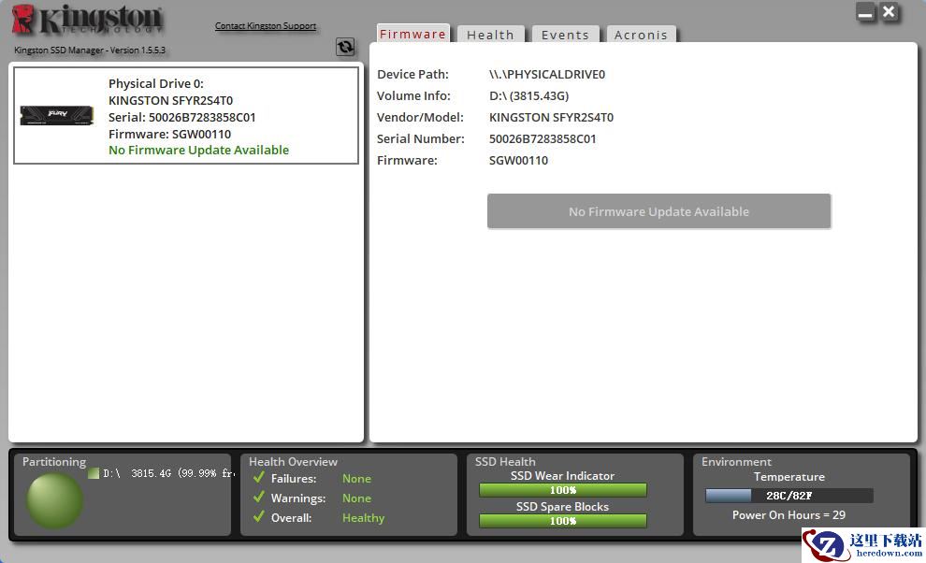Viewport: 926px width, 563px height.
Task: Minimize the Kingston SSD Manager window
Action: pos(866,12)
